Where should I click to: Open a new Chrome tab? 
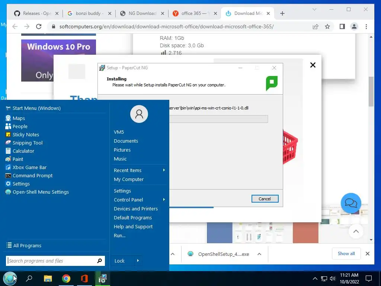tap(282, 13)
